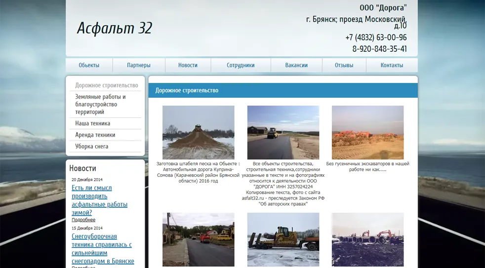Click the phone number +7 (4832) 63-00-96
Screen dimensions: 485x268
coord(376,38)
